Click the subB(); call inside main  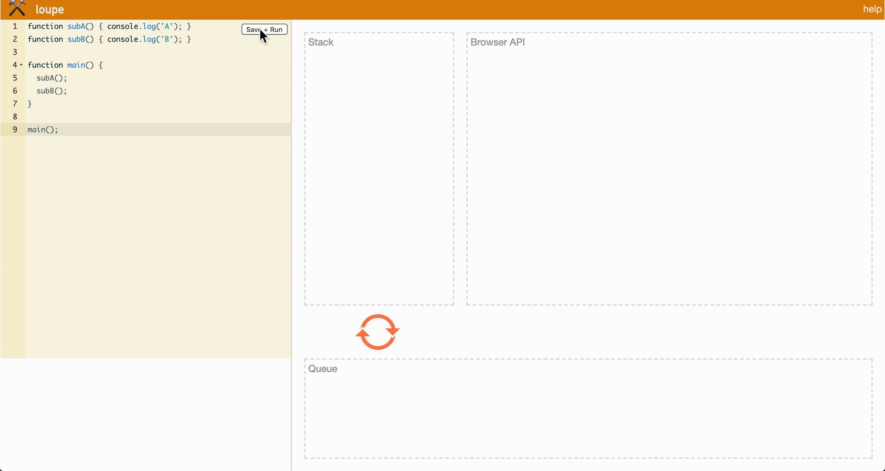(x=52, y=91)
